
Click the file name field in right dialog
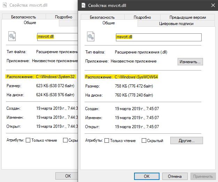(159, 37)
